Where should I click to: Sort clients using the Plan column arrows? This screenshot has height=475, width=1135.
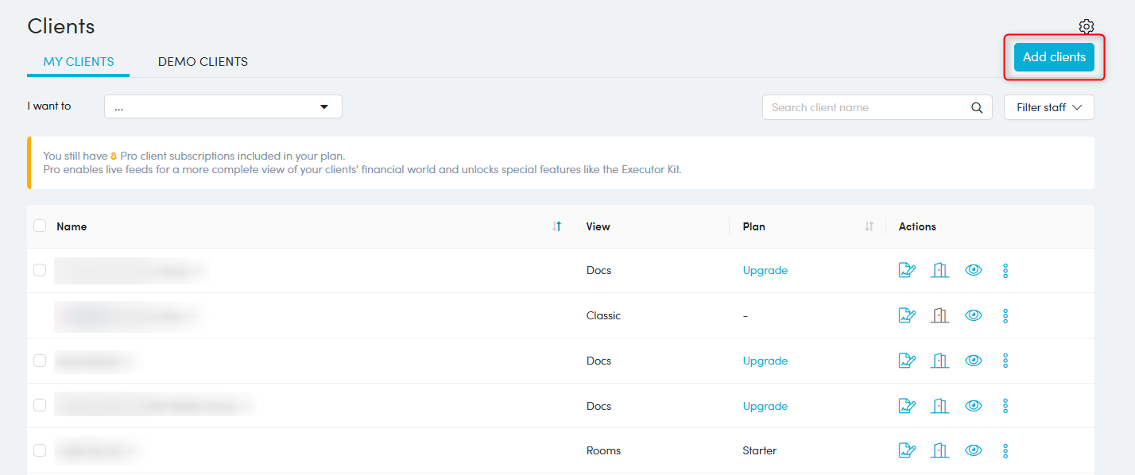pos(869,226)
